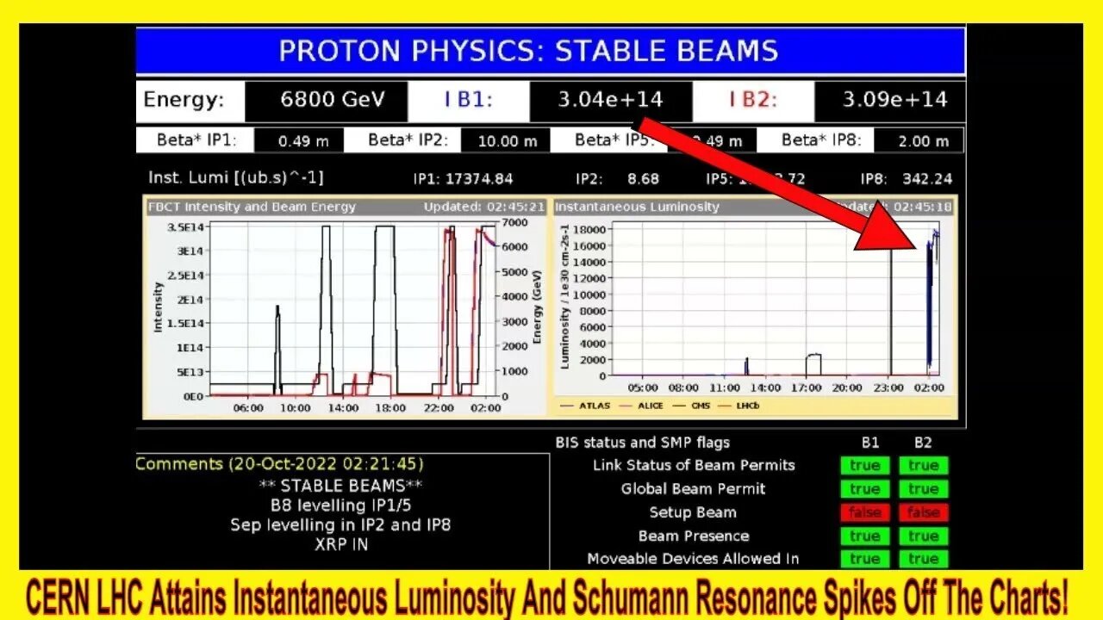
Task: Select the Energy label
Action: coord(184,99)
